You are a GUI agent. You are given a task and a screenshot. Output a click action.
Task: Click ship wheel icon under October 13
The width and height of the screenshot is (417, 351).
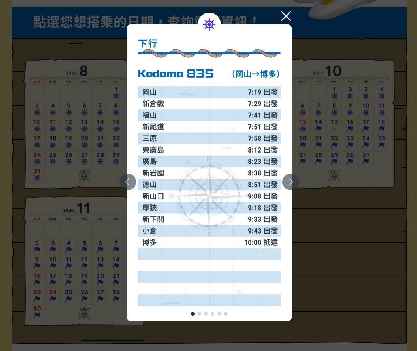(303, 129)
